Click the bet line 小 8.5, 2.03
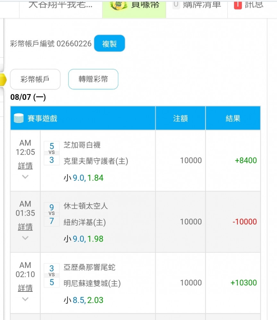The height and width of the screenshot is (320, 277). [83, 300]
